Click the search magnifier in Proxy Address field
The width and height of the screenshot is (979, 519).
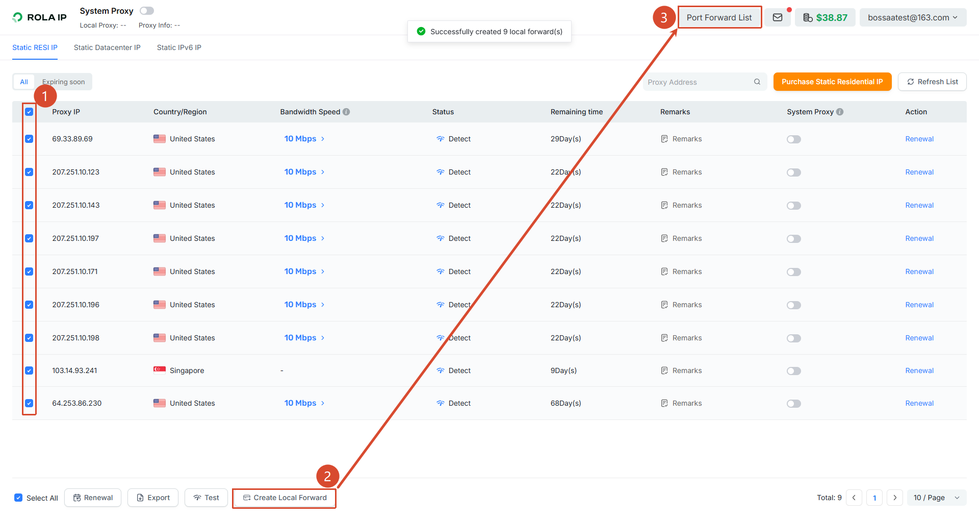click(757, 82)
